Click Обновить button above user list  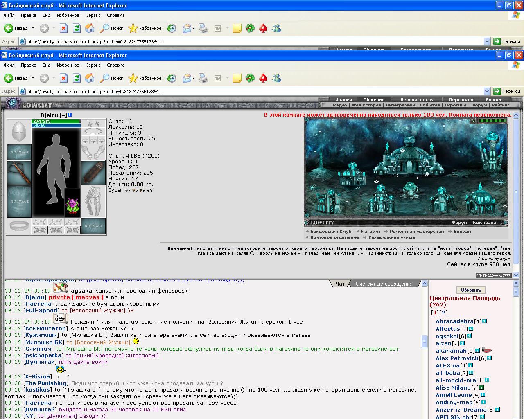471,290
